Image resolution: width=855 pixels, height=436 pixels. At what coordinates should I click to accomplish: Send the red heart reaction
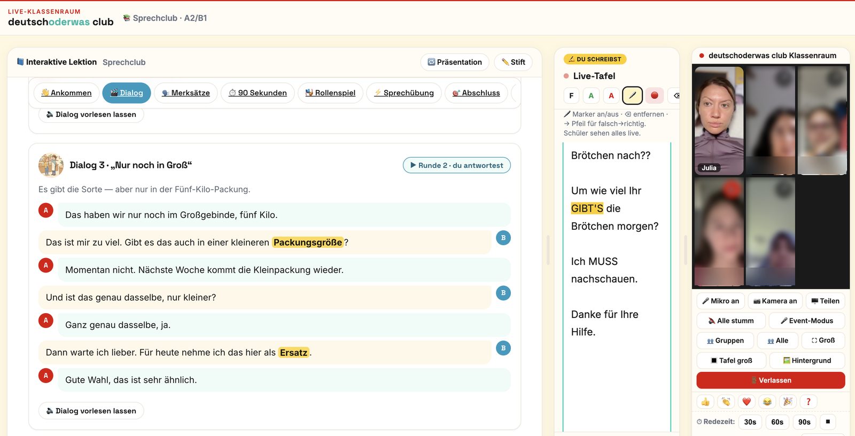click(x=747, y=402)
